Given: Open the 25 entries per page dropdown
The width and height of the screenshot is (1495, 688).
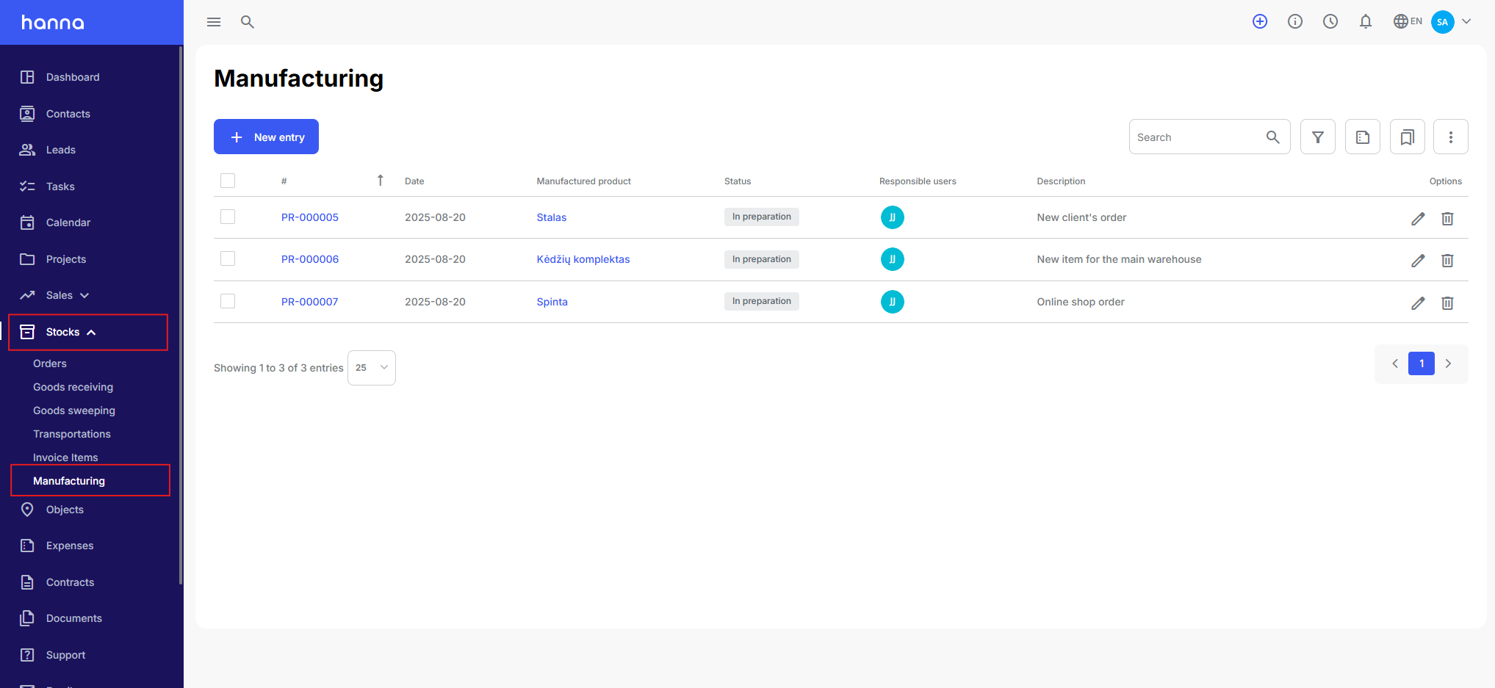Looking at the screenshot, I should tap(372, 368).
